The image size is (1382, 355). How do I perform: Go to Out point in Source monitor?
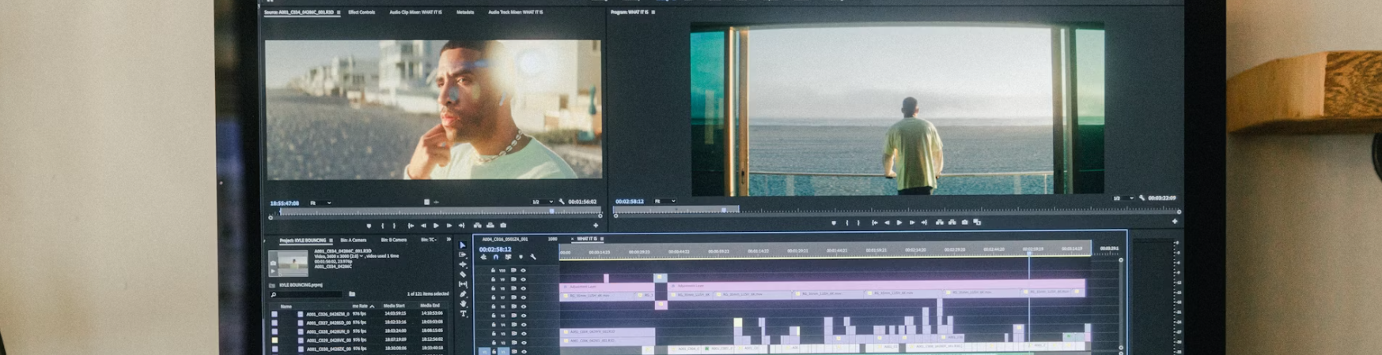tap(461, 226)
